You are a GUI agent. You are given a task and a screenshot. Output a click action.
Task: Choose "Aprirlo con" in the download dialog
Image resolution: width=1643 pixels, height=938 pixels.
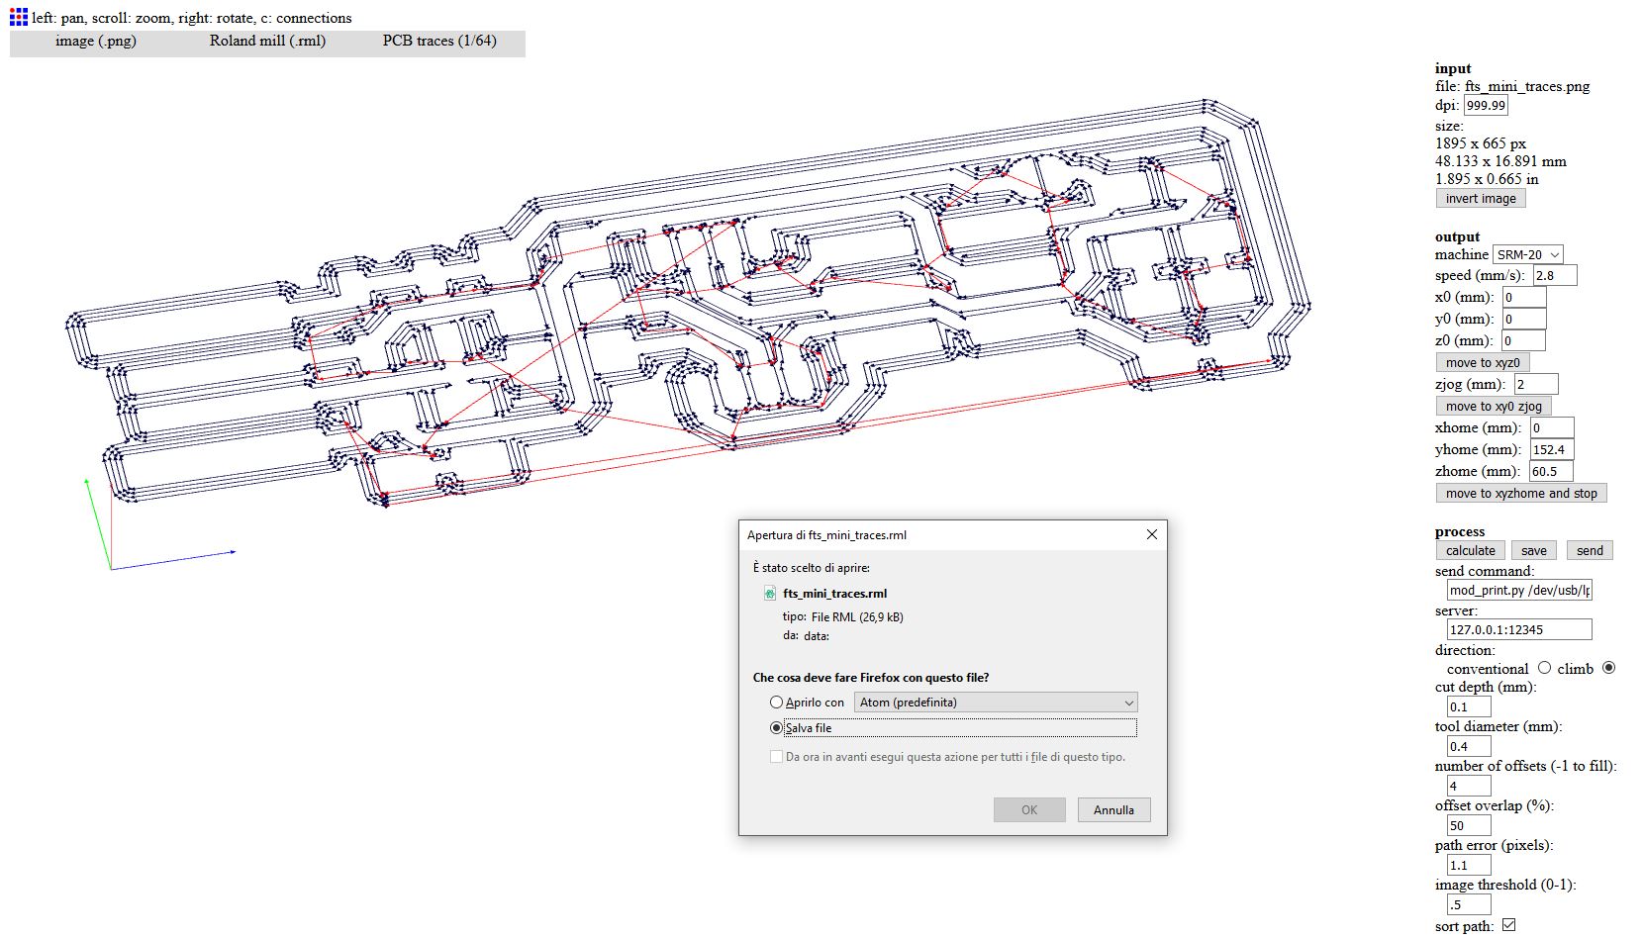778,702
